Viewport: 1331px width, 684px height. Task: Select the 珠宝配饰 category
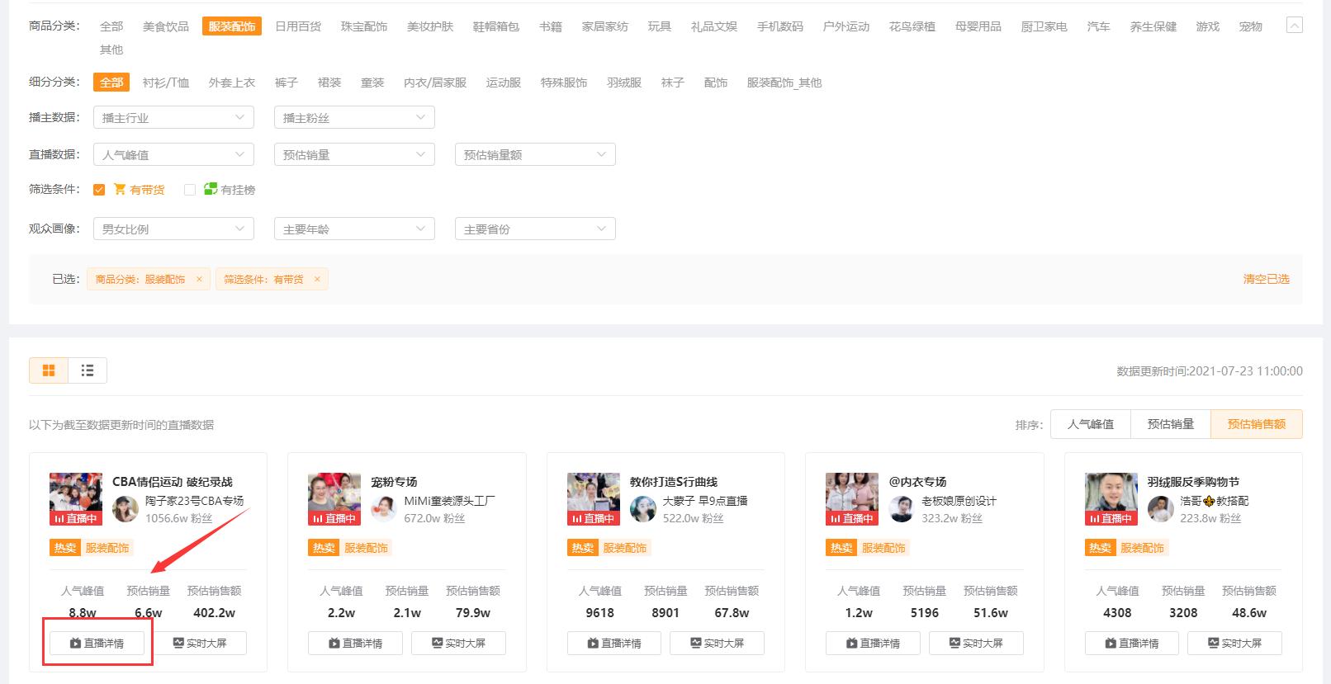pos(364,26)
